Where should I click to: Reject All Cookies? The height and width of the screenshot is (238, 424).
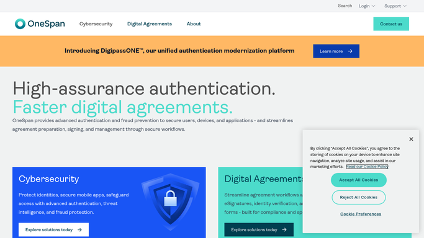coord(359,197)
